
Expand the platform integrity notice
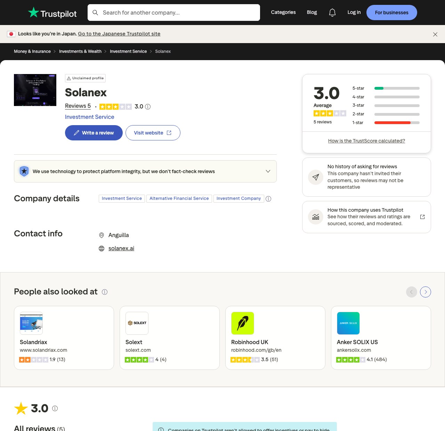click(x=268, y=171)
